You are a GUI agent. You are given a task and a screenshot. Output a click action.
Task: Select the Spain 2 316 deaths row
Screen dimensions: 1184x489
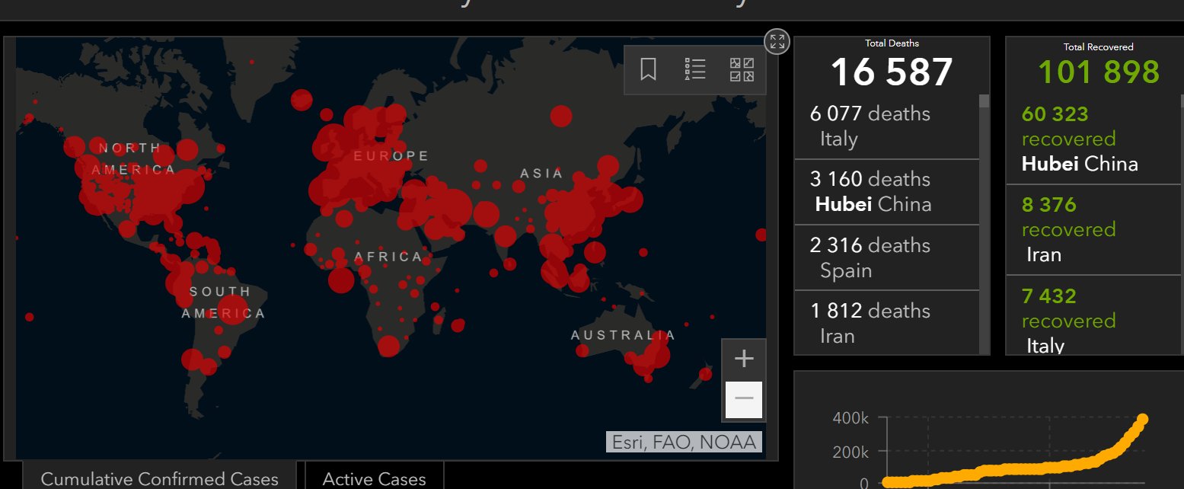(x=886, y=257)
